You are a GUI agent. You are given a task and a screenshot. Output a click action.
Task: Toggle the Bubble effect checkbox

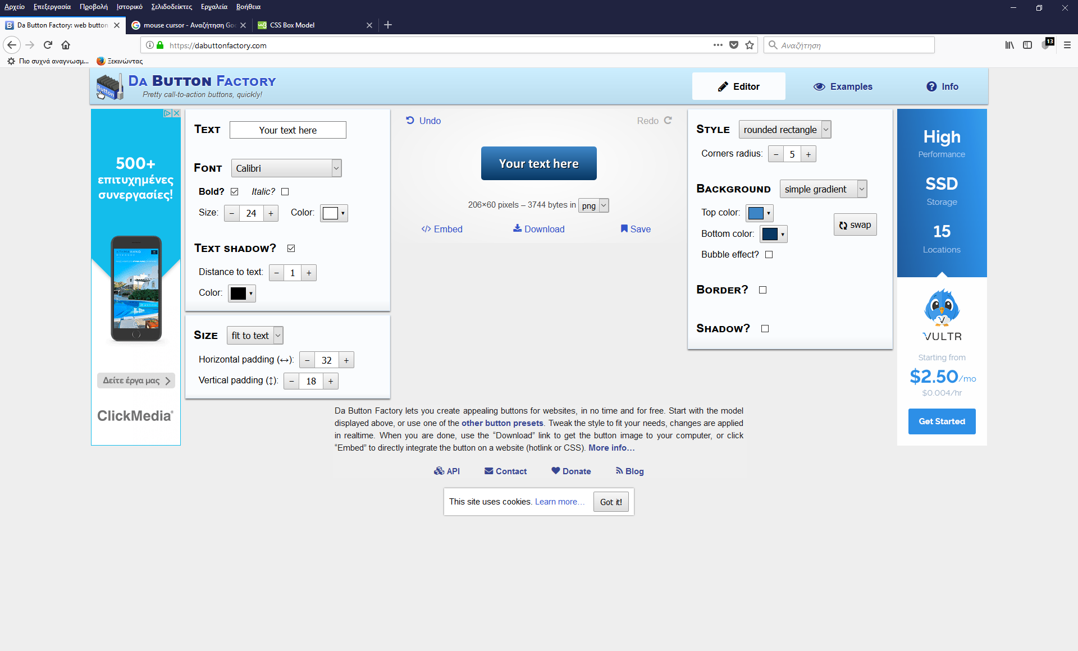(x=769, y=254)
